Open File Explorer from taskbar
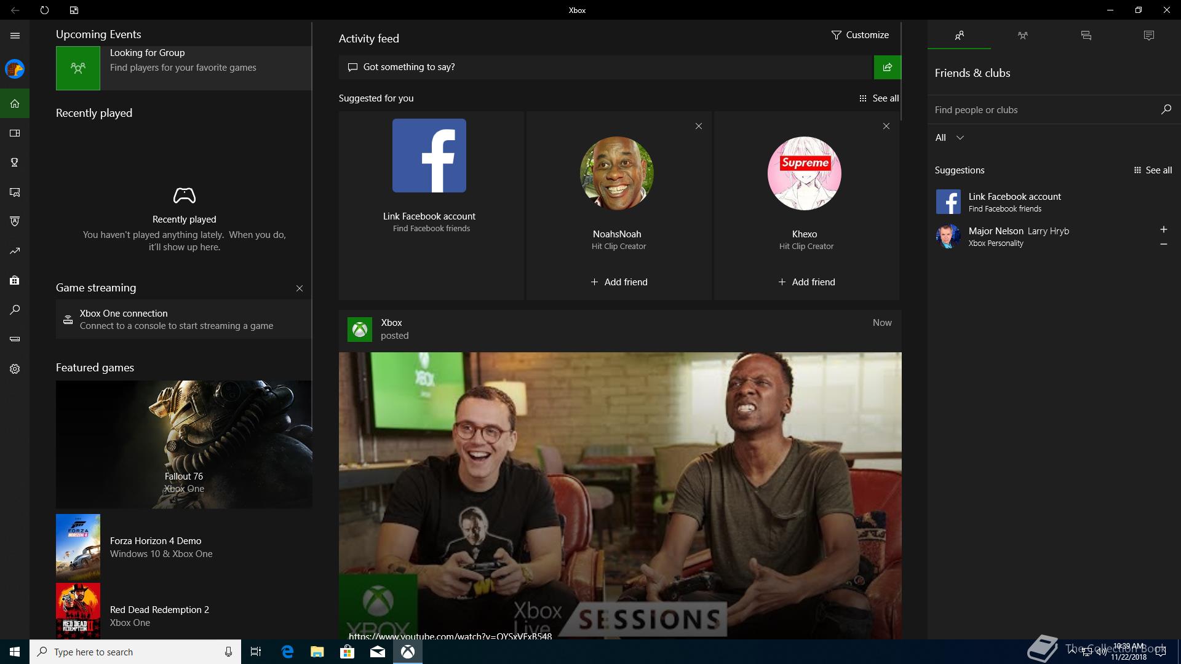Screen dimensions: 1181x664 click(x=317, y=652)
